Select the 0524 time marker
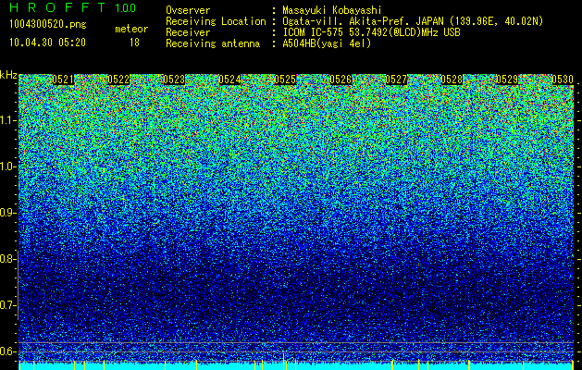 coord(229,80)
